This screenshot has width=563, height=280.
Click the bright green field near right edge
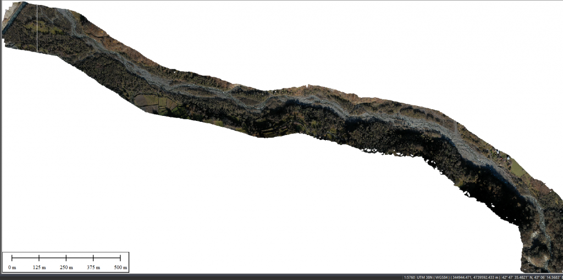pyautogui.click(x=518, y=167)
